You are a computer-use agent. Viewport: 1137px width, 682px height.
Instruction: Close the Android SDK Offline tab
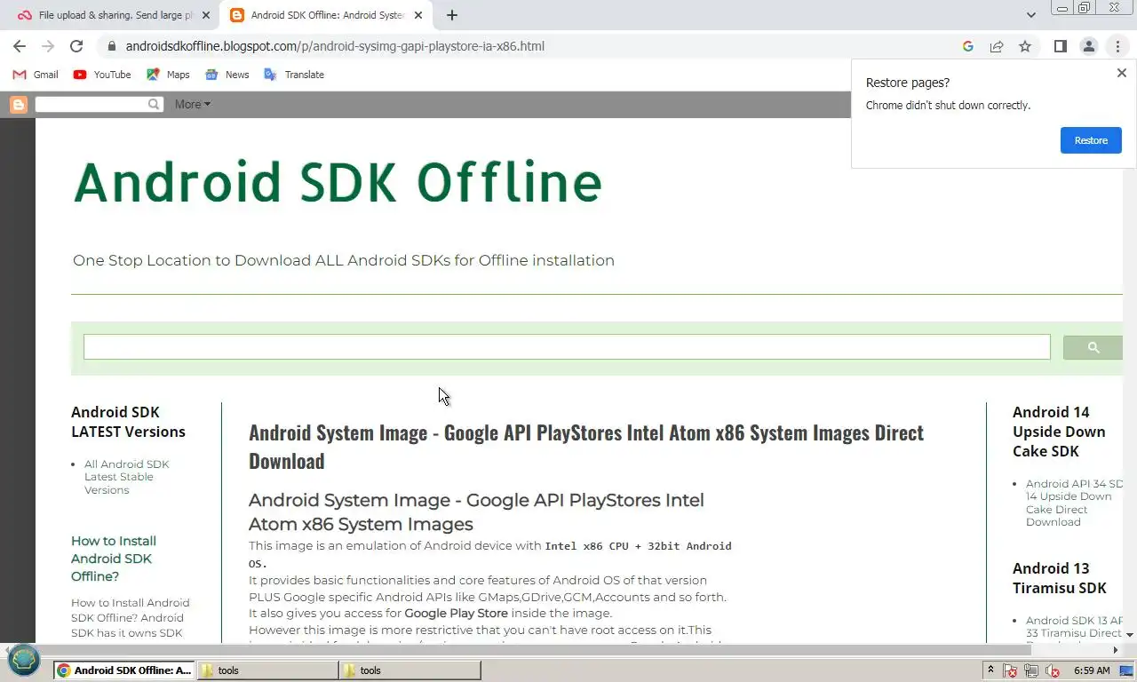[418, 15]
